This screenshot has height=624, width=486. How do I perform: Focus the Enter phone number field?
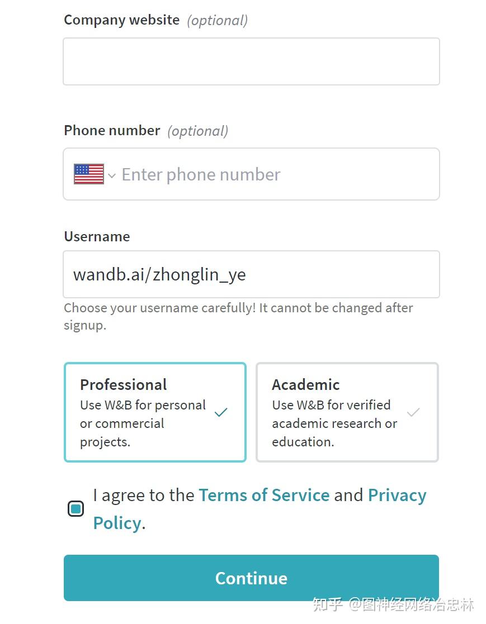tap(274, 174)
